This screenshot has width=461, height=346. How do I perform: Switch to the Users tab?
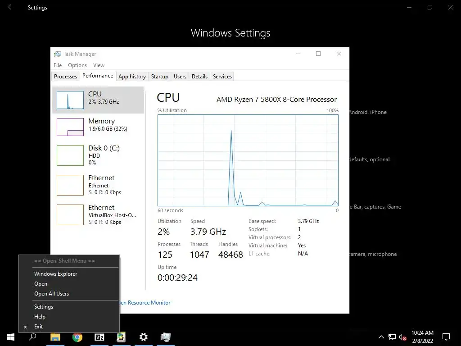pyautogui.click(x=180, y=77)
